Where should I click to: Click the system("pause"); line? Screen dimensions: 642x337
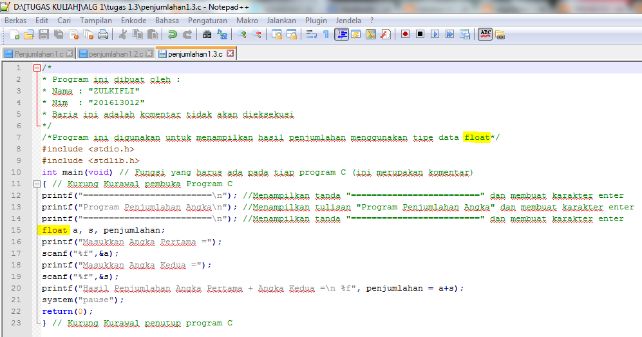[82, 300]
